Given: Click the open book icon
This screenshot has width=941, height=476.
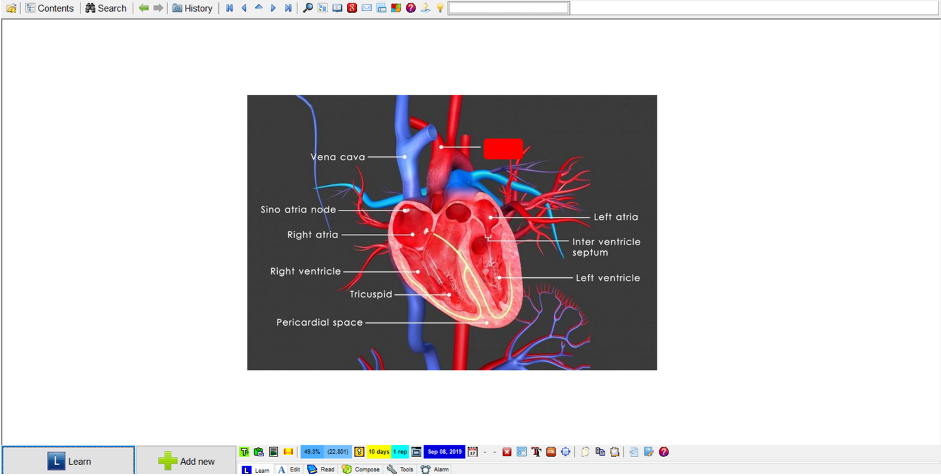Looking at the screenshot, I should (x=337, y=8).
